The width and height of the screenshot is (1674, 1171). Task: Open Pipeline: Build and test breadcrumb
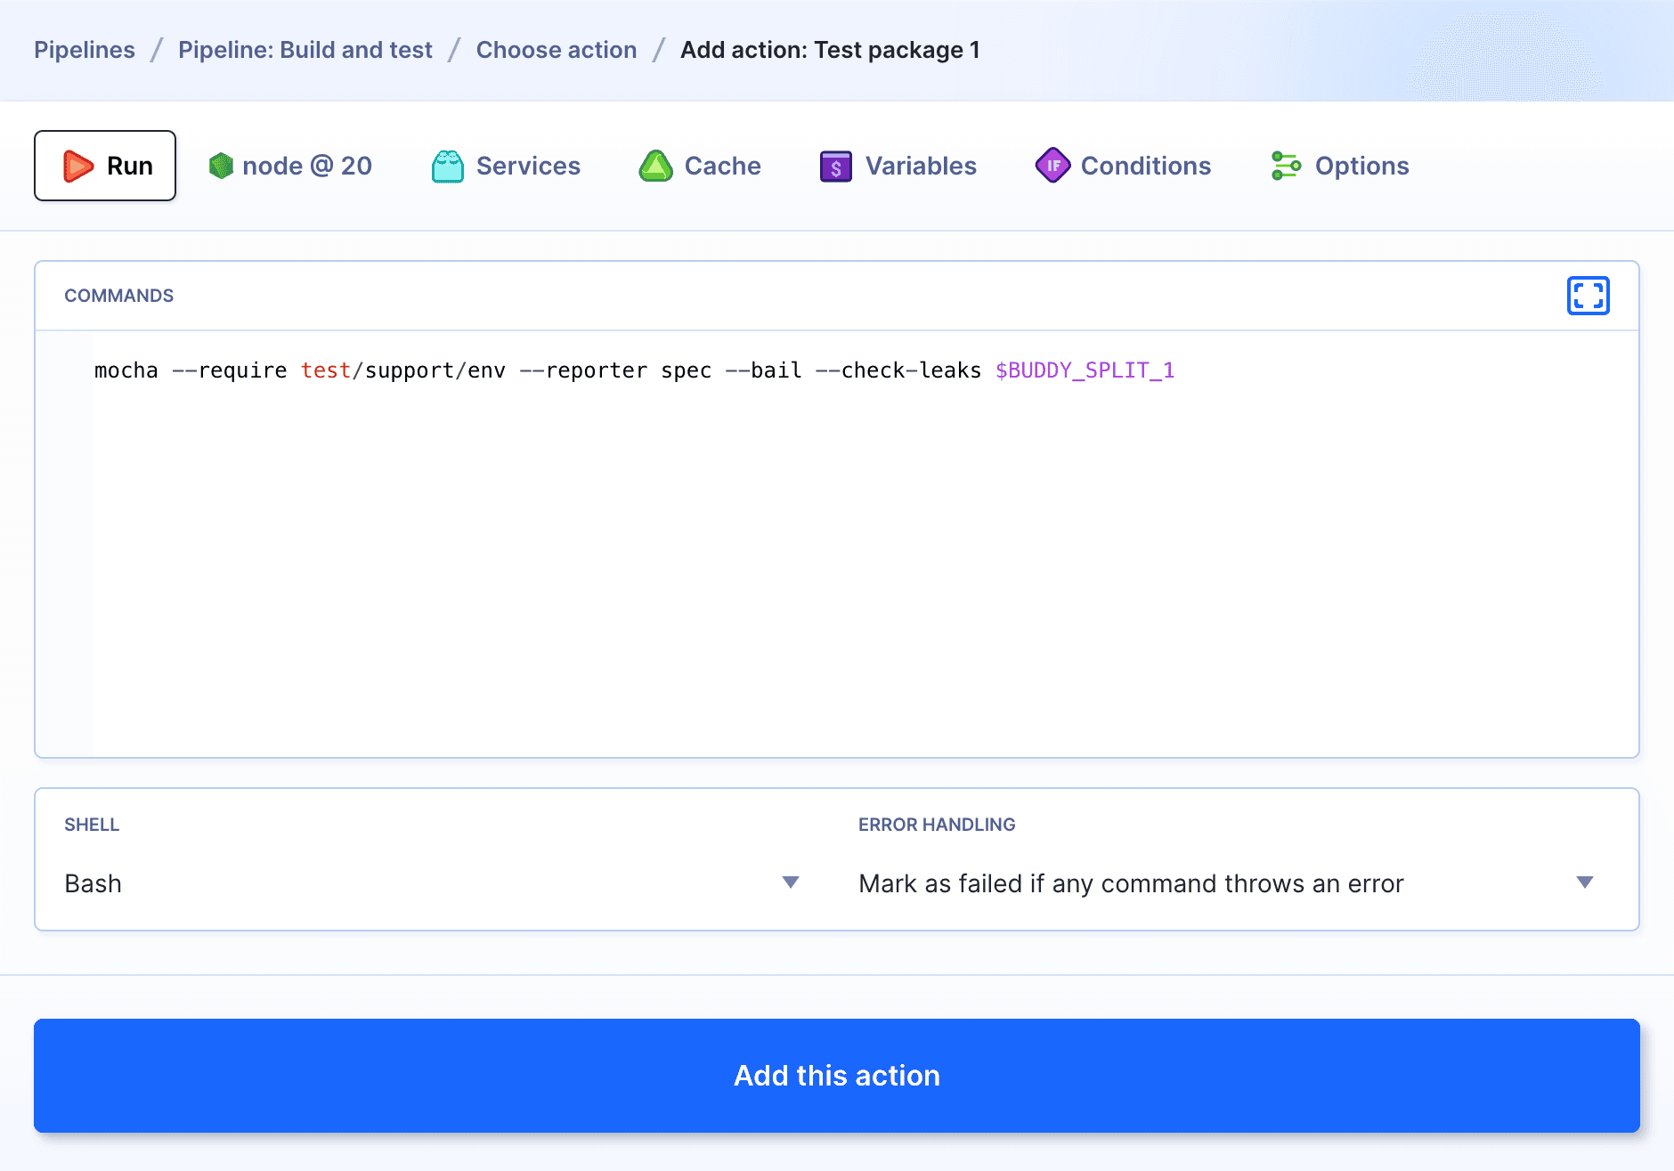click(305, 50)
